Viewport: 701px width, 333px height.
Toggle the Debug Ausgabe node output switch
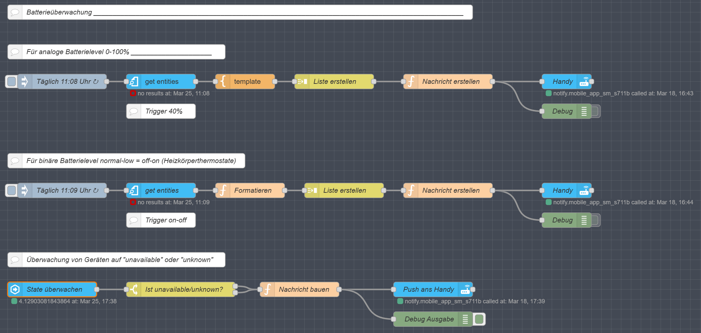coord(479,319)
